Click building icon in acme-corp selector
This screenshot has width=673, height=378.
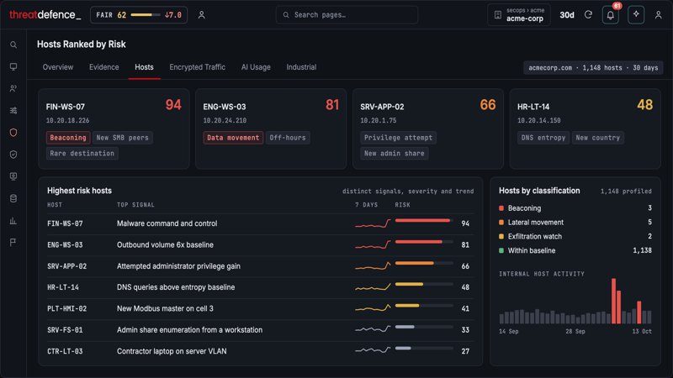497,15
